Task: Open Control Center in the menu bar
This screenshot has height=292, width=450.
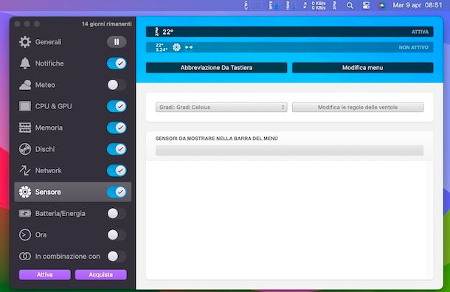Action: (x=366, y=5)
